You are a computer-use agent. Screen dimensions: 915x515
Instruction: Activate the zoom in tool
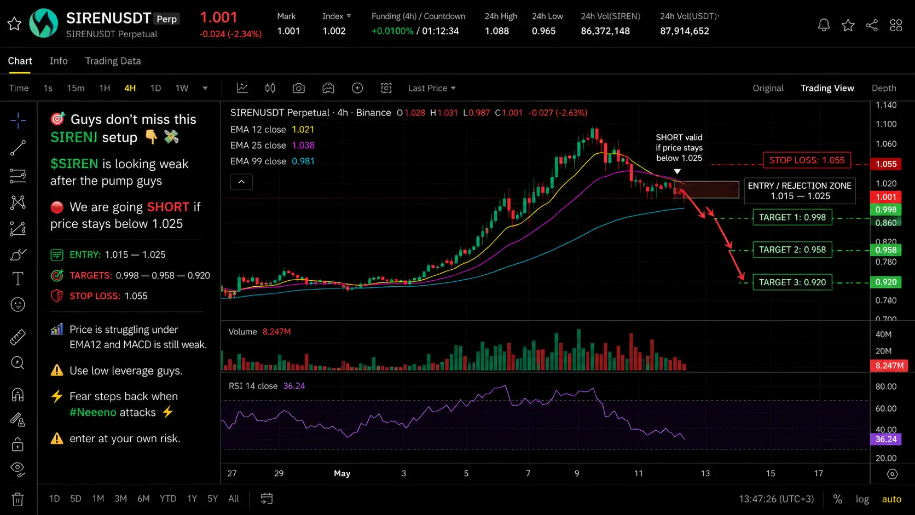[18, 363]
